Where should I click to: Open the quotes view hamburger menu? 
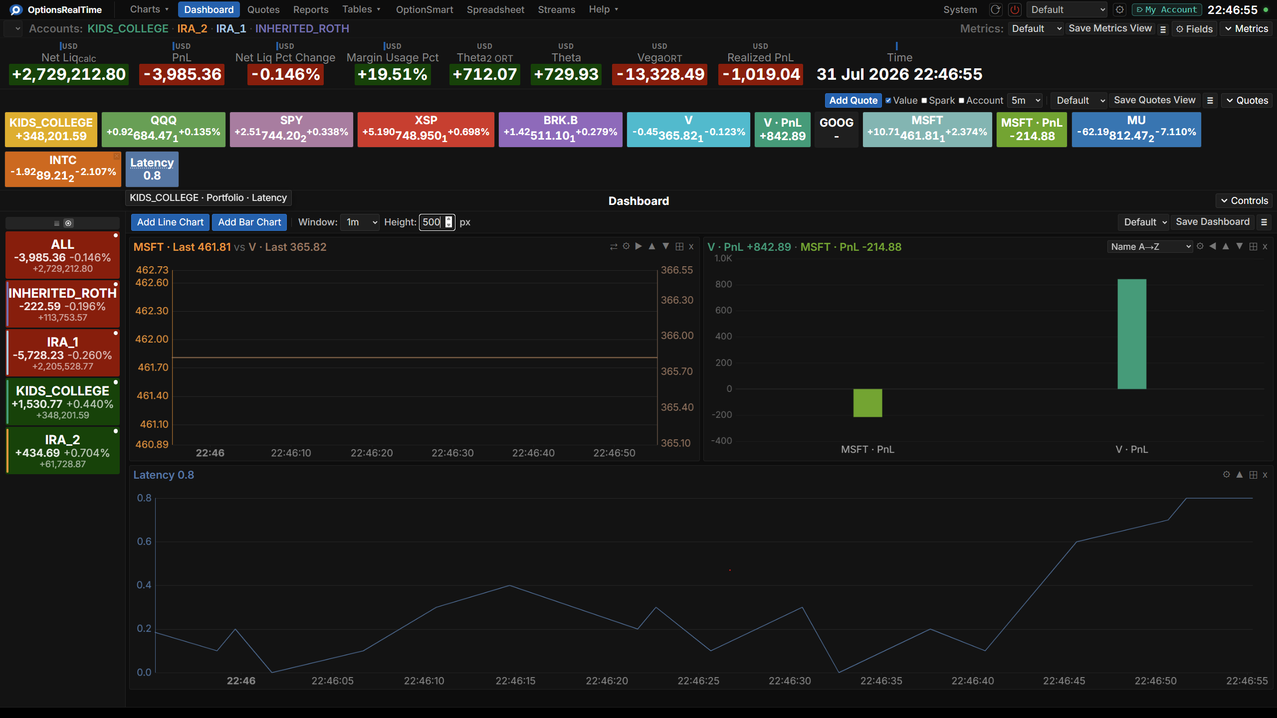(x=1210, y=101)
